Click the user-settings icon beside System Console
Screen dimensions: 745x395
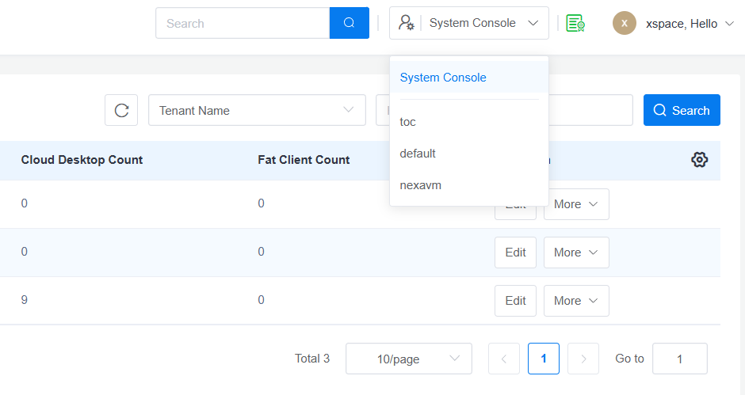point(406,23)
